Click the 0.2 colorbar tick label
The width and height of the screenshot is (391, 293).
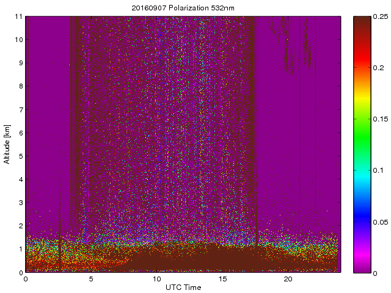(x=378, y=68)
